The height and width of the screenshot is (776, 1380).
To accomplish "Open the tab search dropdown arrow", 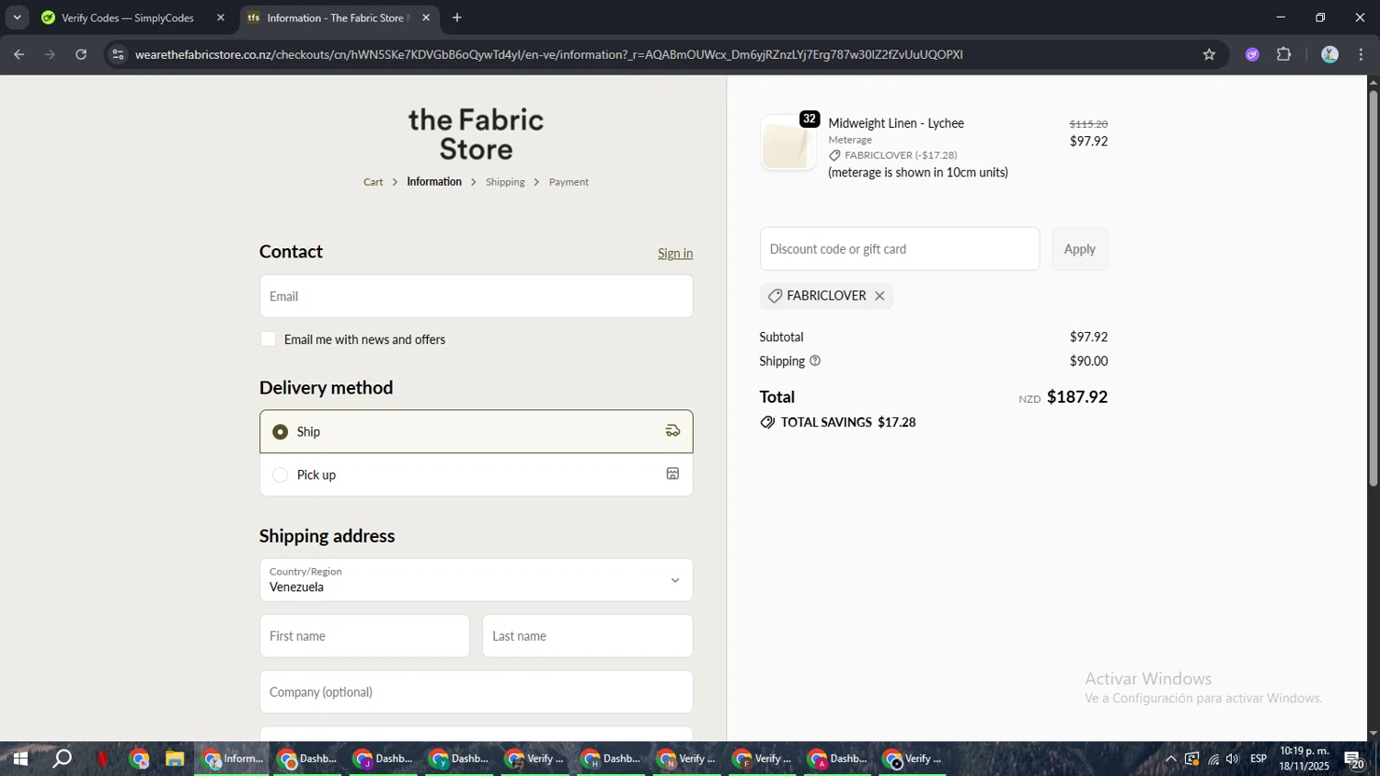I will pos(17,17).
